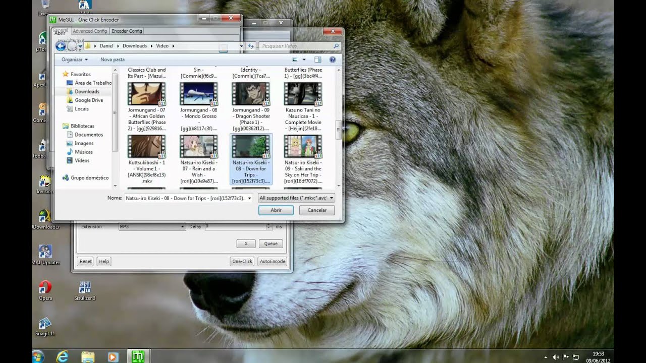Screen dimensions: 646x363
Task: Open the All supported files filter dropdown
Action: tap(296, 198)
